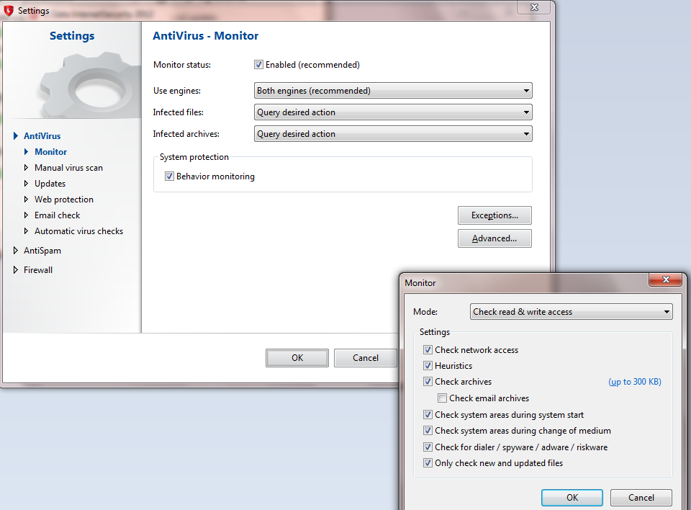Viewport: 691px width, 510px height.
Task: Close the Monitor dialog with red X
Action: pyautogui.click(x=666, y=279)
